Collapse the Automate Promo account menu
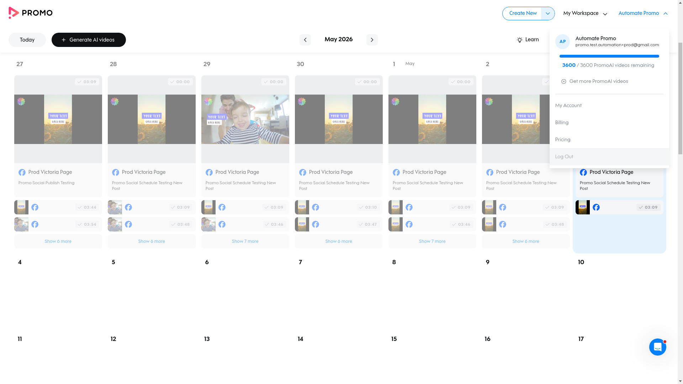 point(643,14)
